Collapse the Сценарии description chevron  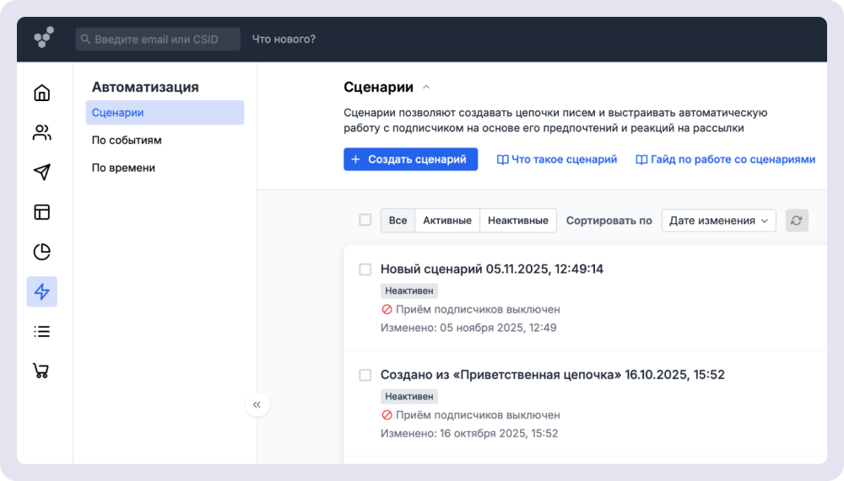click(426, 88)
